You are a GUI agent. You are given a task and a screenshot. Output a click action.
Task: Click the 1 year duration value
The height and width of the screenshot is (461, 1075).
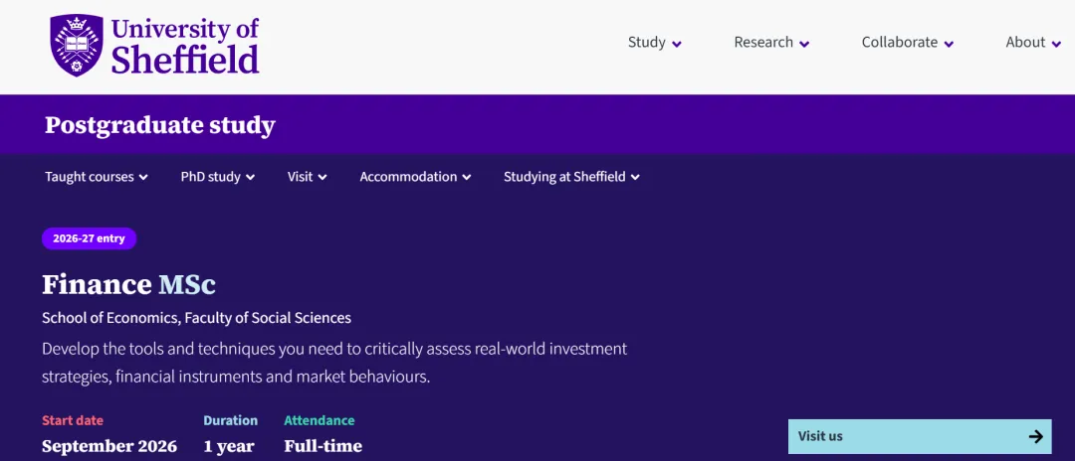click(229, 446)
